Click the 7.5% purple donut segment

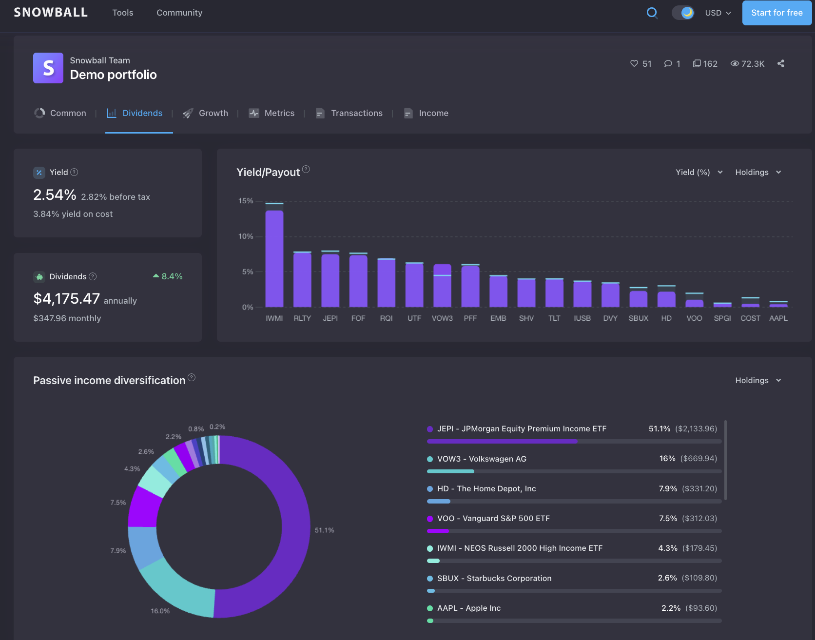(145, 508)
